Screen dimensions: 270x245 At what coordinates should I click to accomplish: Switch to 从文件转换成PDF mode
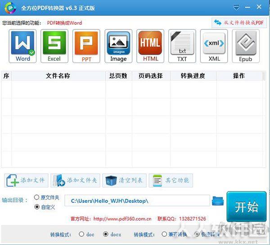[239, 23]
